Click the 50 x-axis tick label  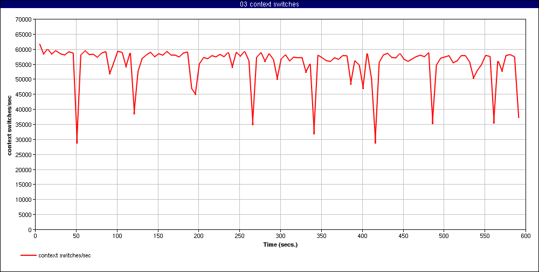pos(77,236)
